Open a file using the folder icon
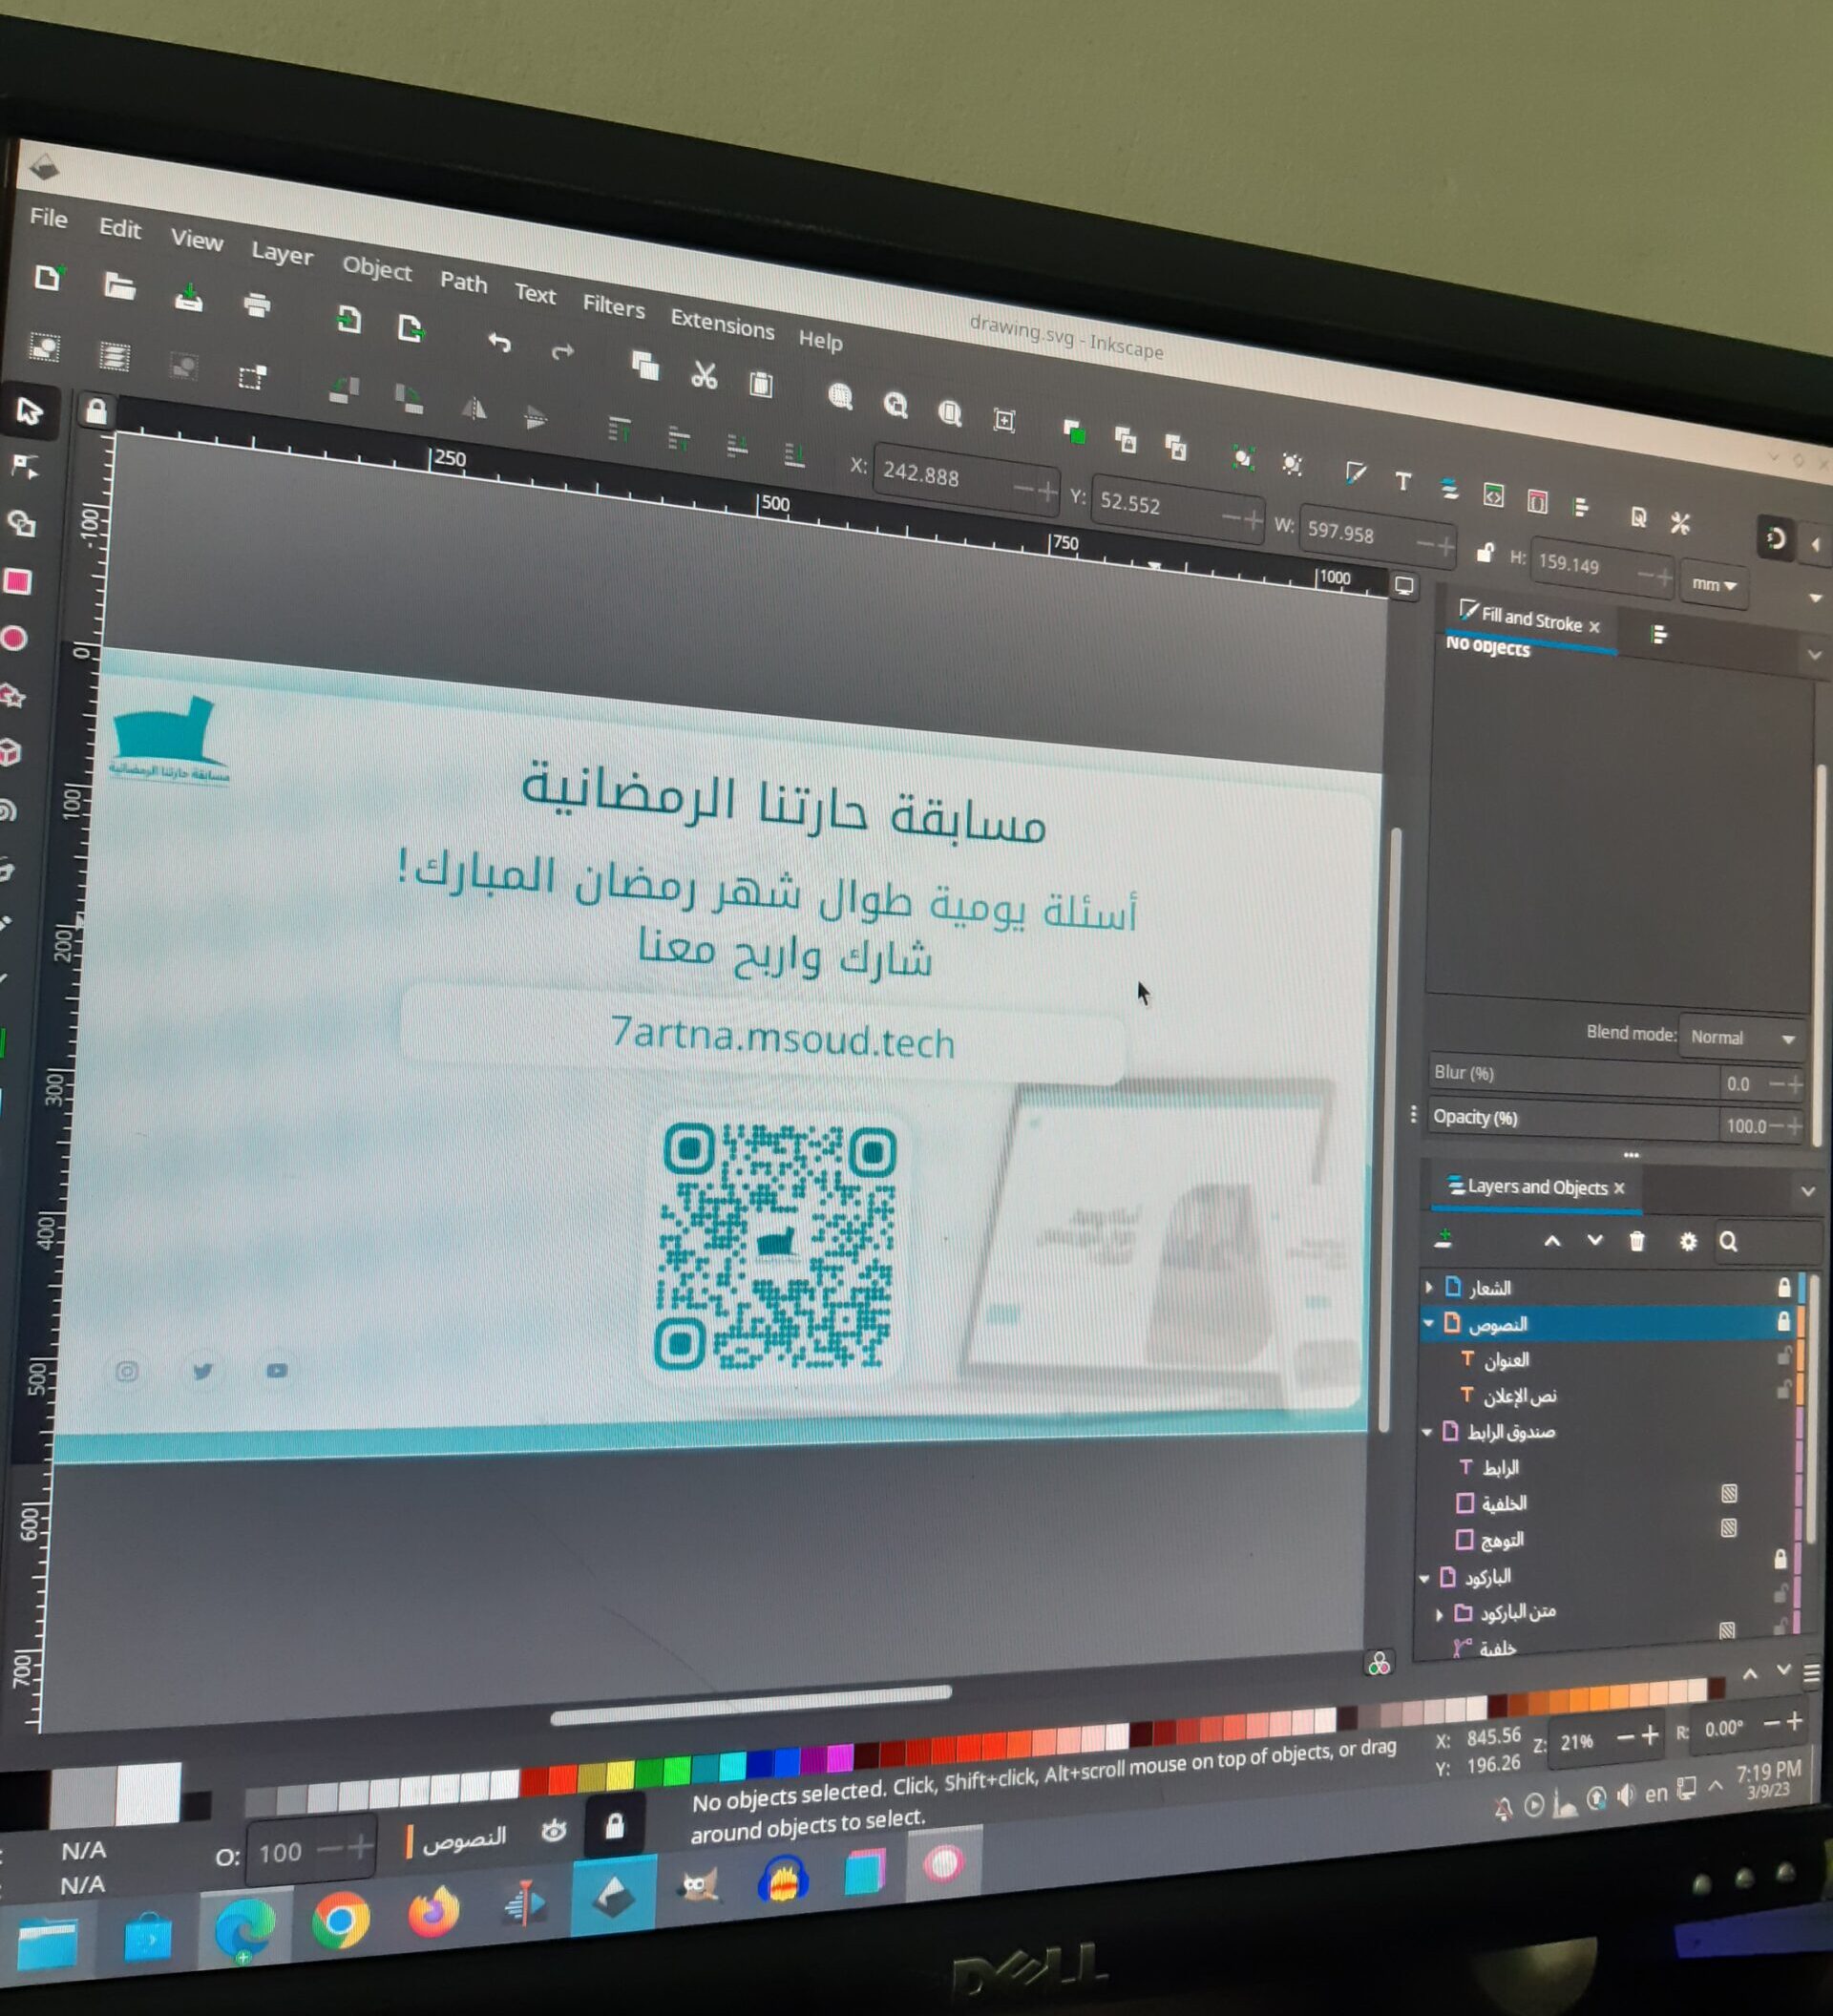This screenshot has height=2016, width=1833. click(119, 287)
